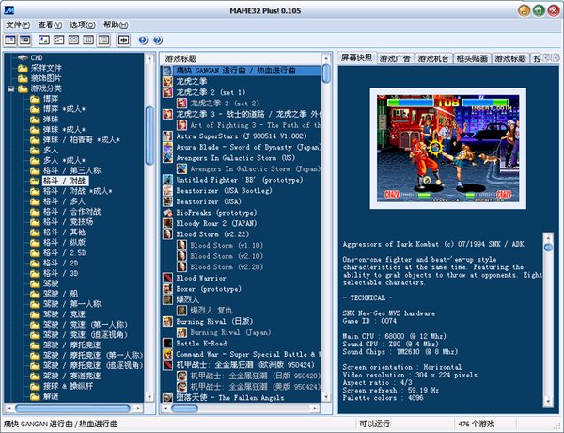
Task: Switch to the 游戏广告 tab
Action: (395, 58)
